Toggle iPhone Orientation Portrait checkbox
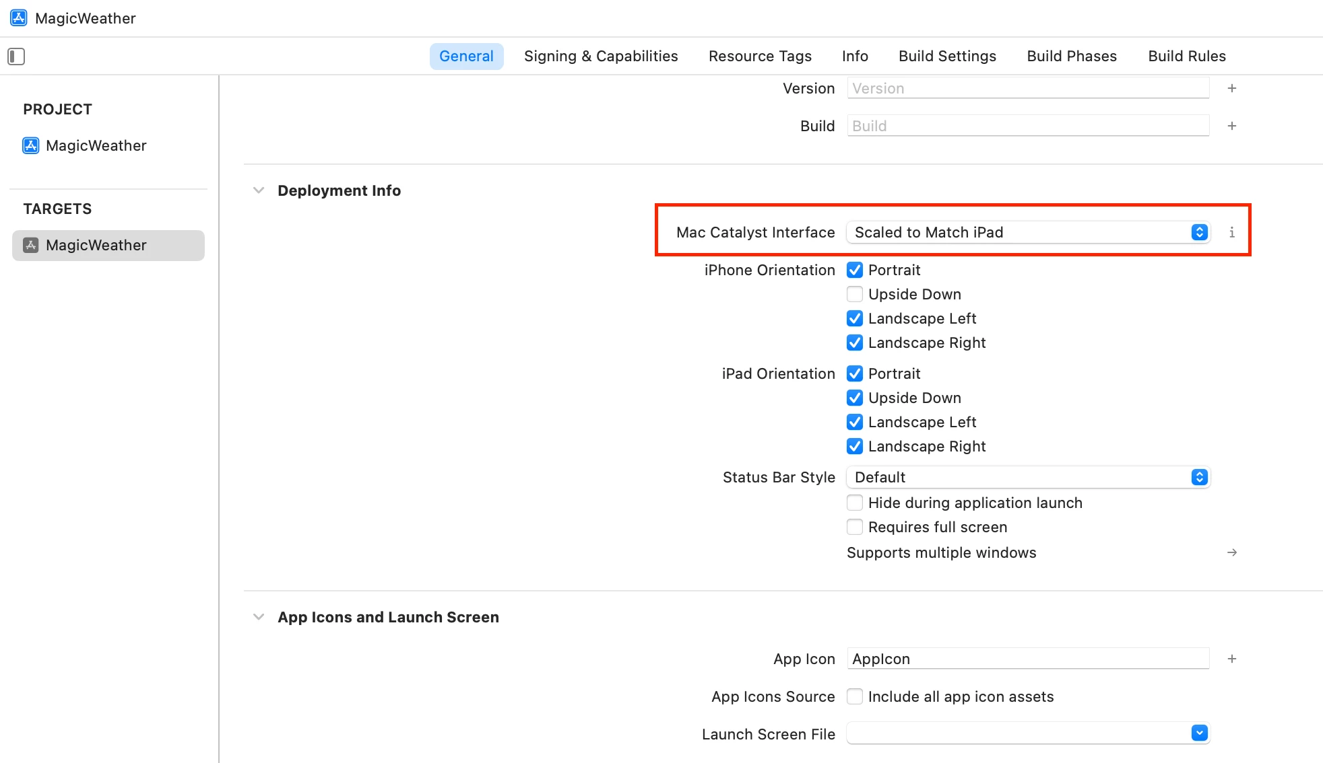The height and width of the screenshot is (763, 1323). 855,270
